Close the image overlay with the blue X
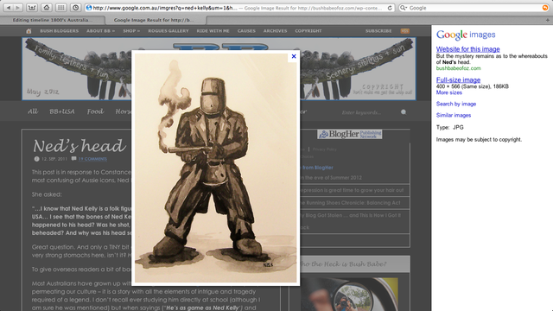This screenshot has height=311, width=553. click(x=294, y=56)
